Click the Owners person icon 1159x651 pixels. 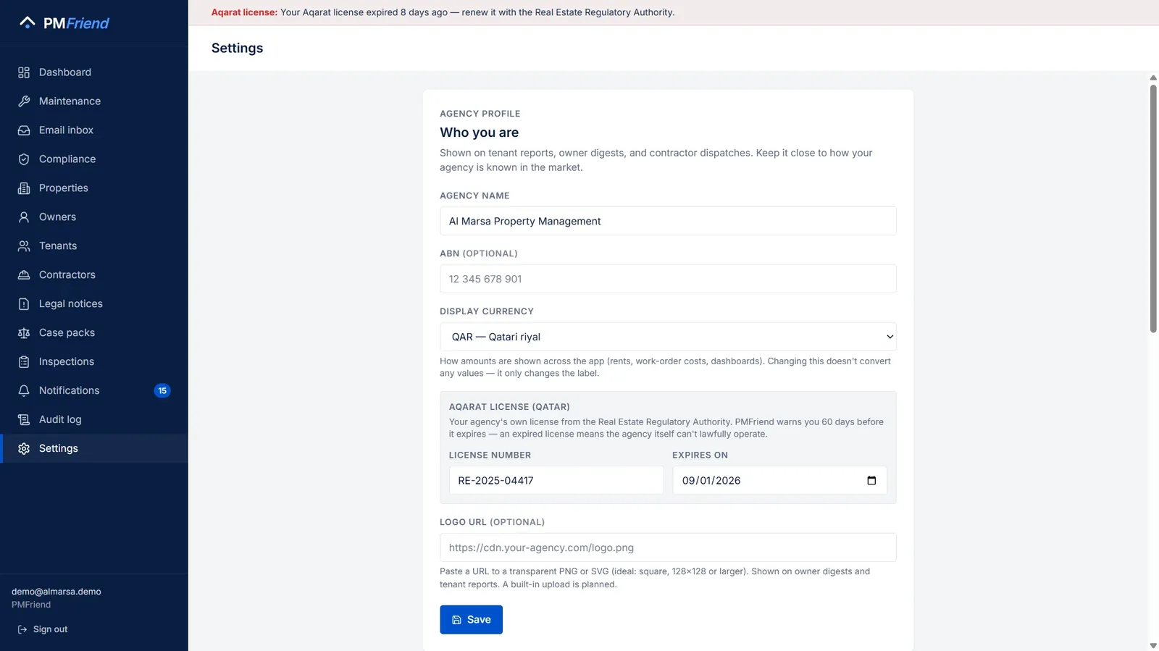pos(24,217)
